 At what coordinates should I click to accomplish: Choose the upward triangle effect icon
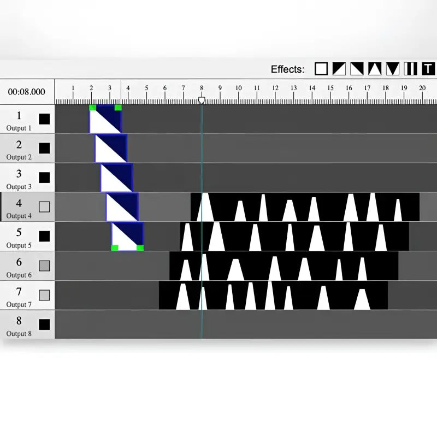(375, 69)
